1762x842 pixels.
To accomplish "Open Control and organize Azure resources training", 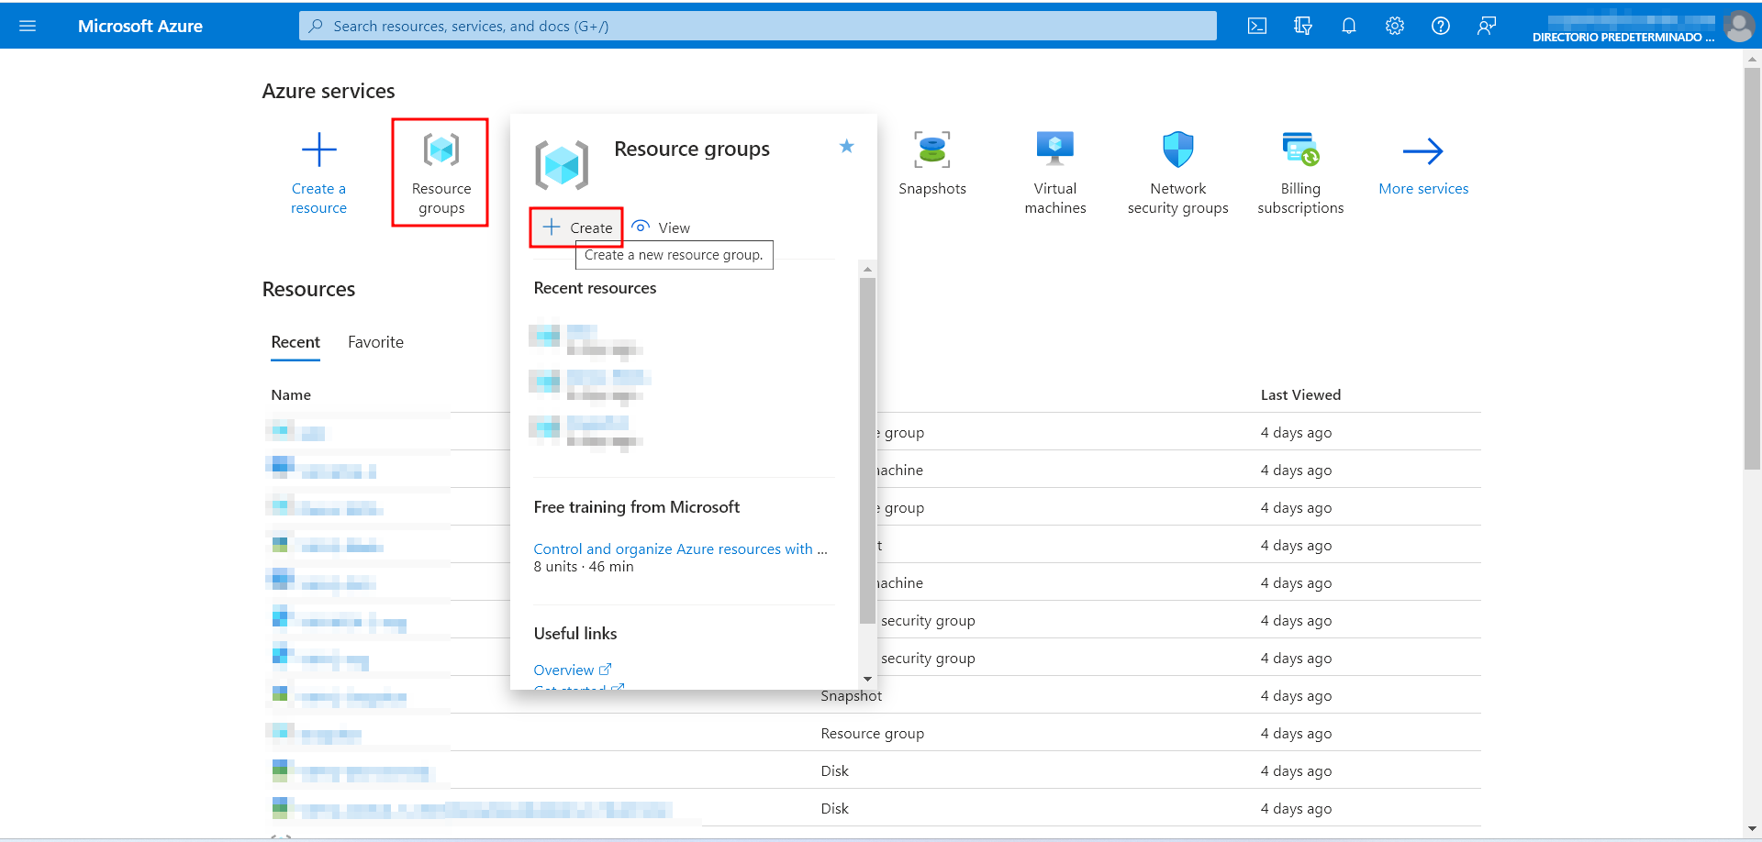I will click(x=679, y=548).
